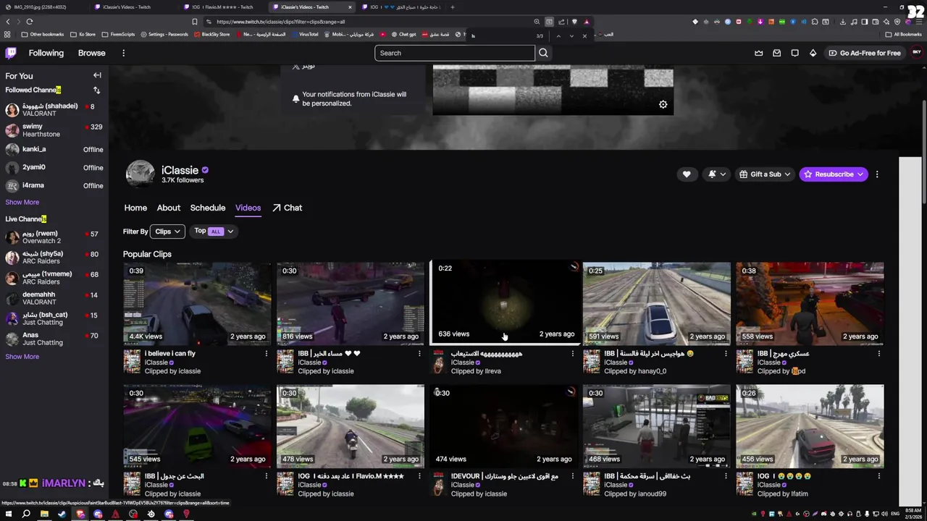Screen dimensions: 927x521
Task: Click the player settings gear icon
Action: pos(663,104)
